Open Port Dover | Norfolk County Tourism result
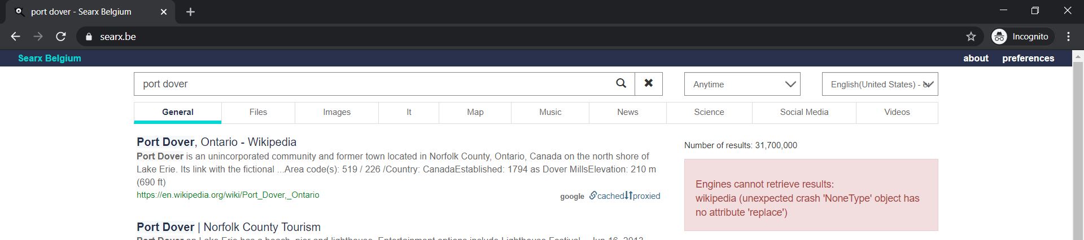Screen dimensions: 1084x240 (229, 227)
